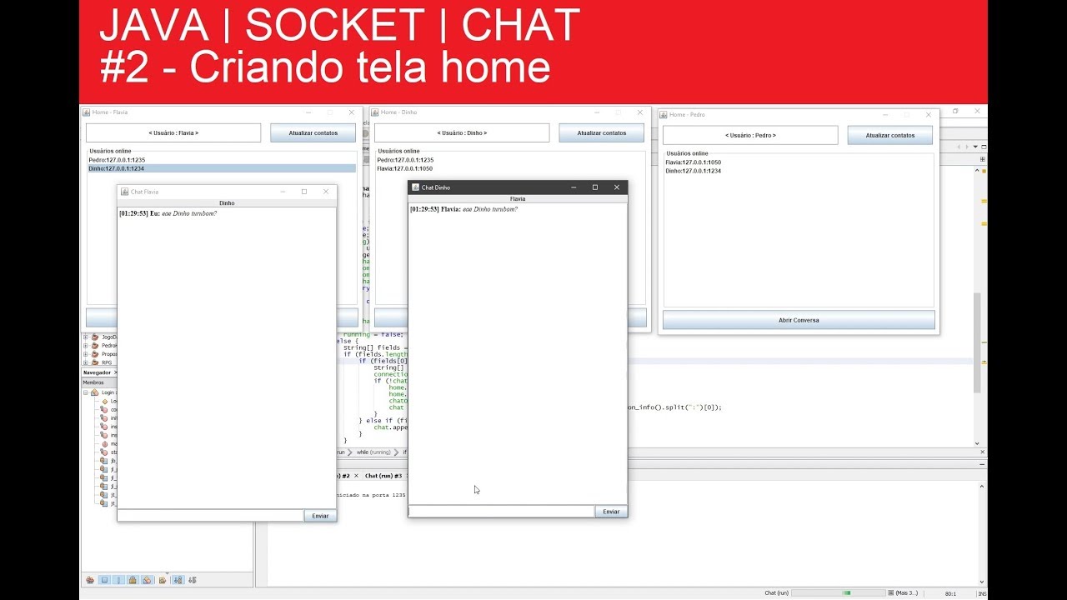Click the Java icon in Home - Dinho title bar
The width and height of the screenshot is (1067, 600).
(376, 112)
